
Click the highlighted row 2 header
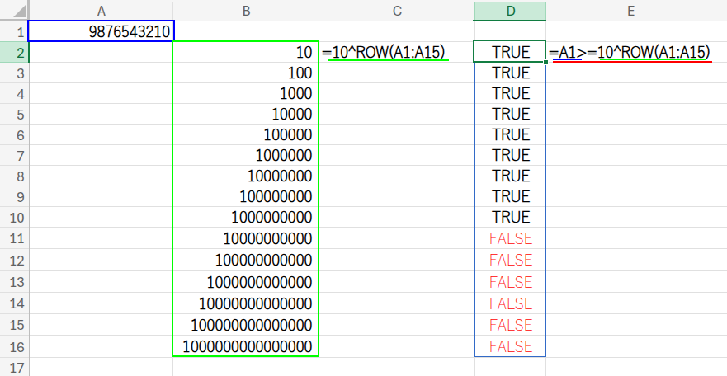pos(14,52)
